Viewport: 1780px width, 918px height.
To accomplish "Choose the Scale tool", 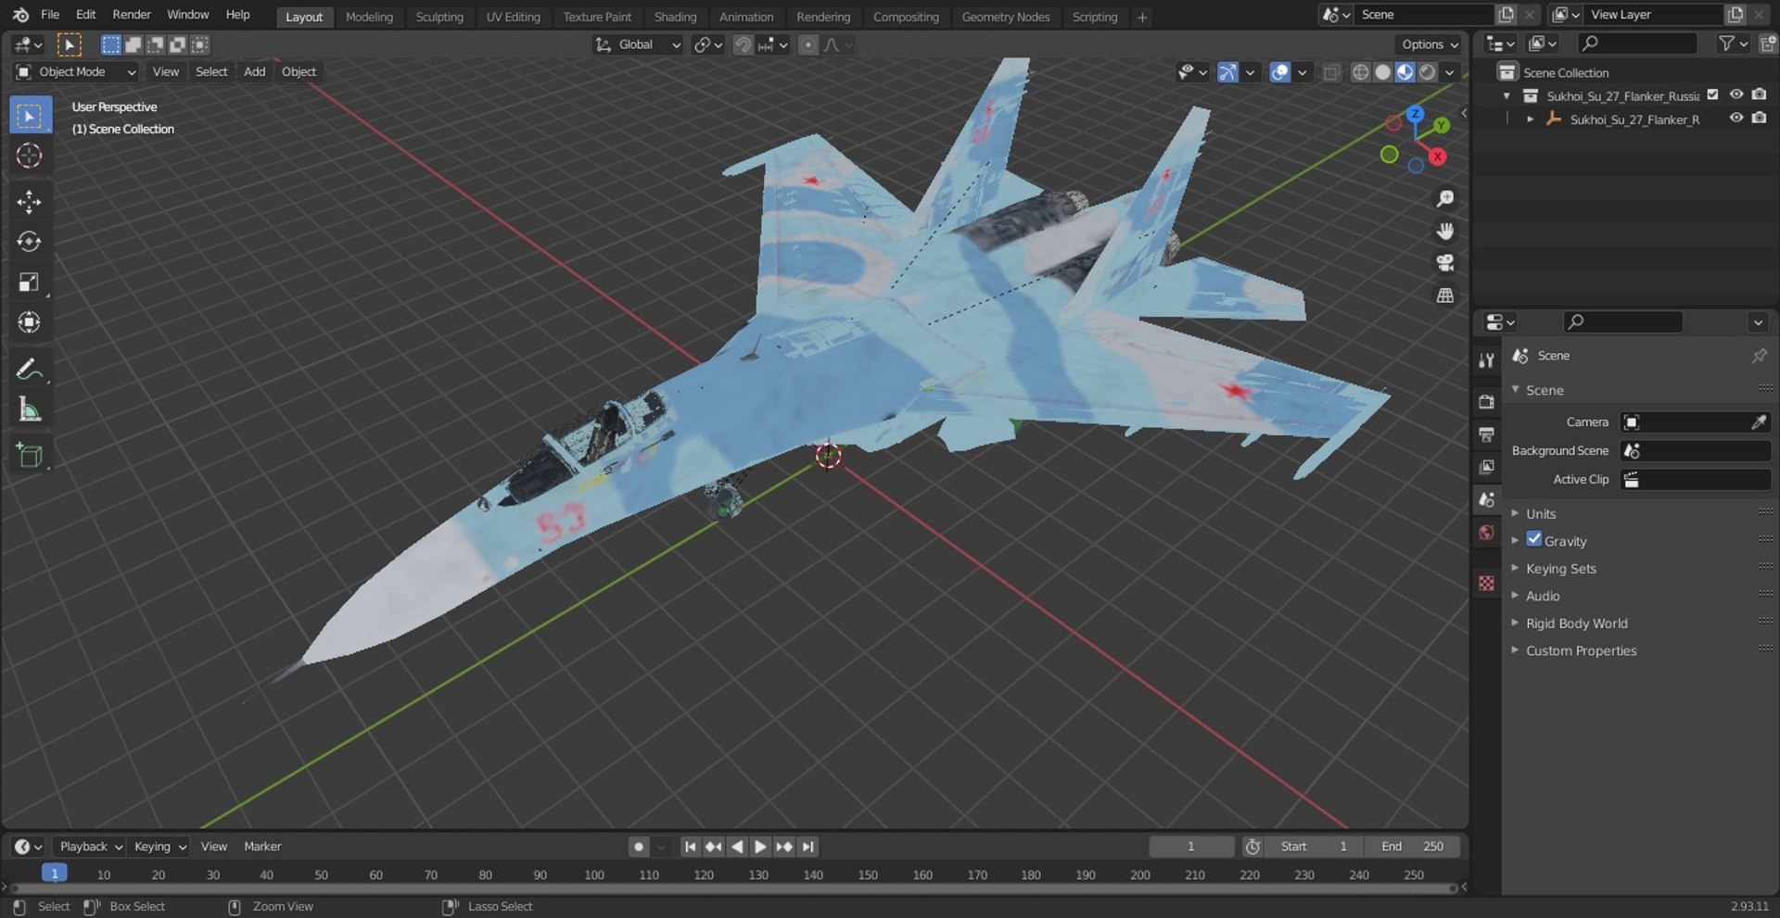I will (x=30, y=283).
